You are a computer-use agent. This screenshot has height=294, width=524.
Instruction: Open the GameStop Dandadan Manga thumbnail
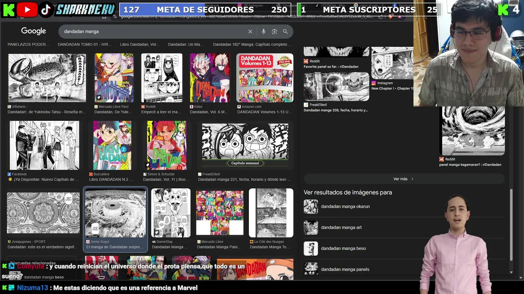click(x=171, y=213)
